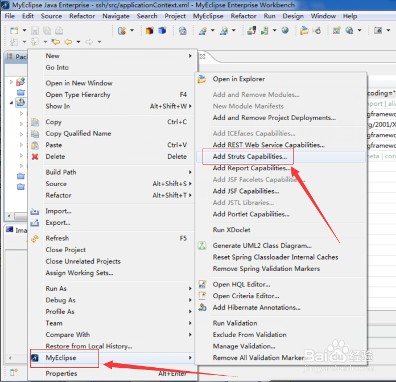Open the Help menu
The width and height of the screenshot is (396, 382).
pyautogui.click(x=350, y=16)
